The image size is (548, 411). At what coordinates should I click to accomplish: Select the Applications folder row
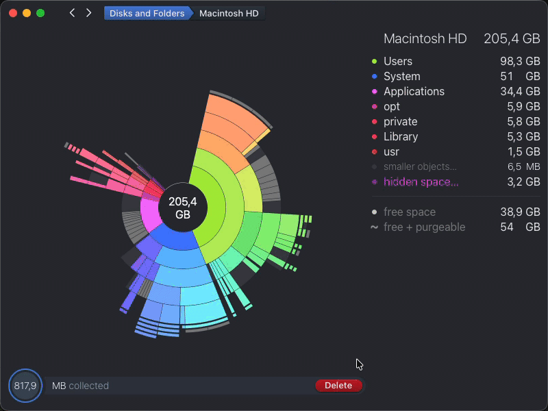tap(456, 91)
